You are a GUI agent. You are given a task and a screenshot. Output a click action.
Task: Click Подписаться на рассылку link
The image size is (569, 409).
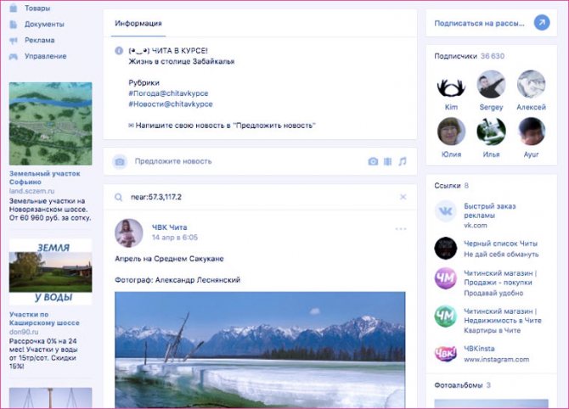click(479, 23)
